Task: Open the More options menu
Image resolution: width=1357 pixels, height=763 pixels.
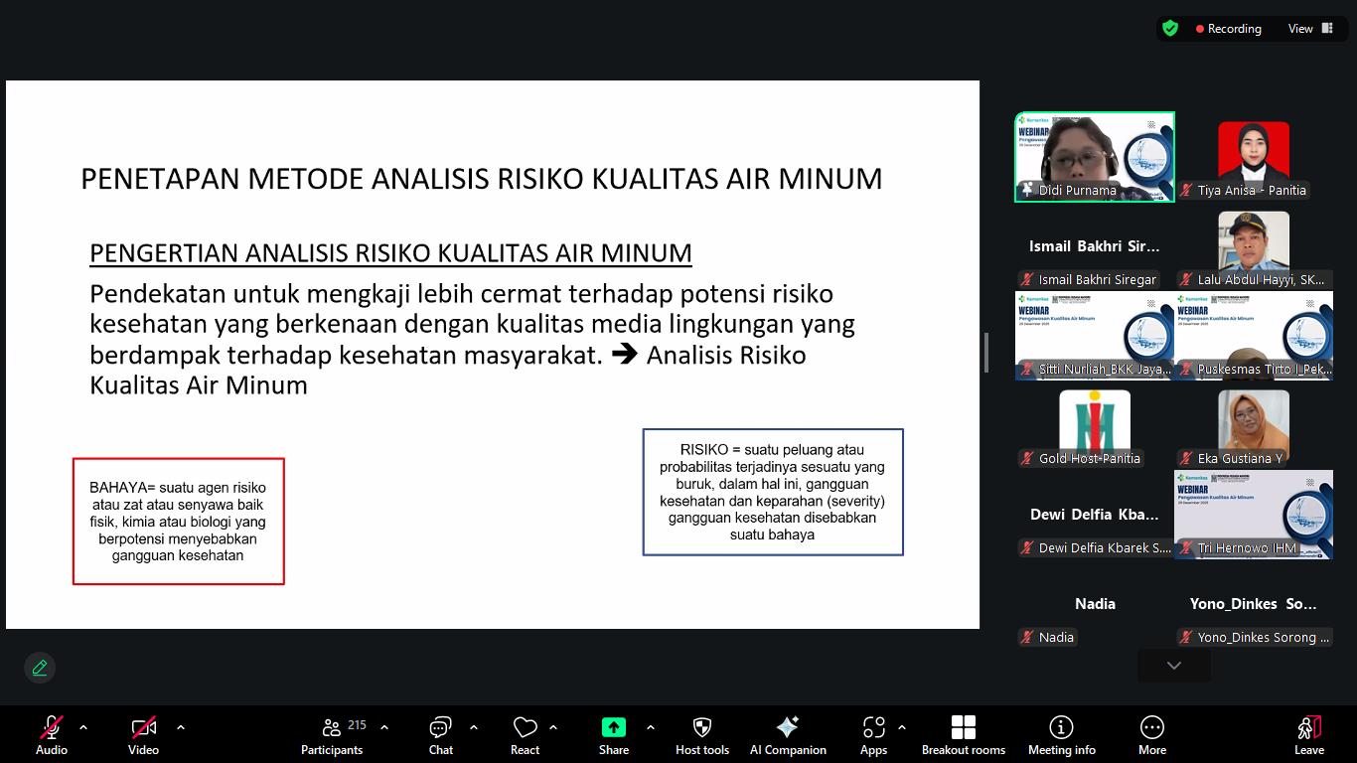Action: [x=1152, y=735]
